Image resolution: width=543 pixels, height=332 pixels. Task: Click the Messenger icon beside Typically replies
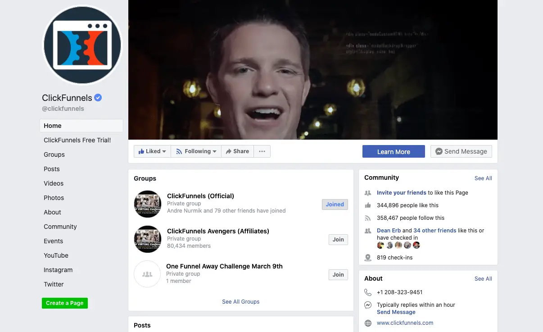pos(368,305)
